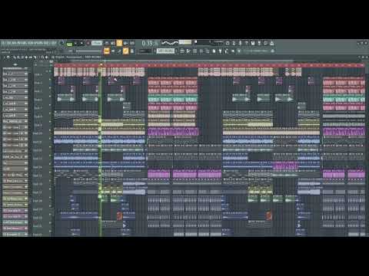Click the orange playlist view button beside the volume slider

(107, 51)
